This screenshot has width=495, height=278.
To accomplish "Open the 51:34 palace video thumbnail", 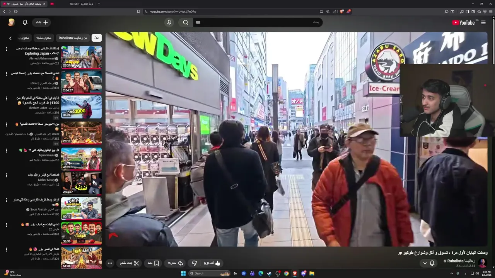I will pyautogui.click(x=81, y=258).
